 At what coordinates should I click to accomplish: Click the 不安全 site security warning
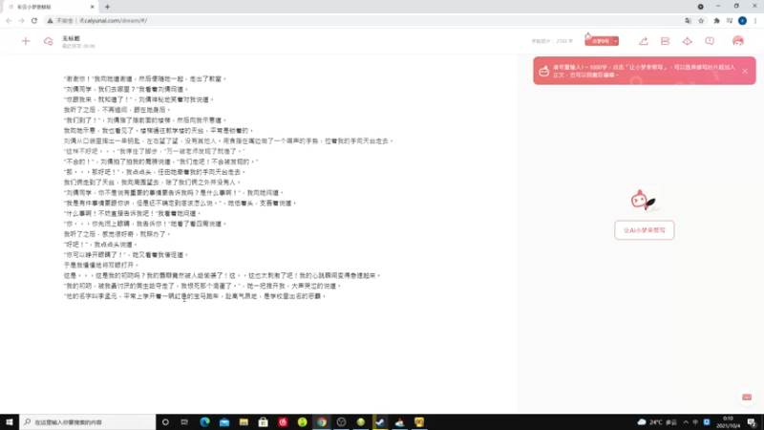[x=60, y=20]
